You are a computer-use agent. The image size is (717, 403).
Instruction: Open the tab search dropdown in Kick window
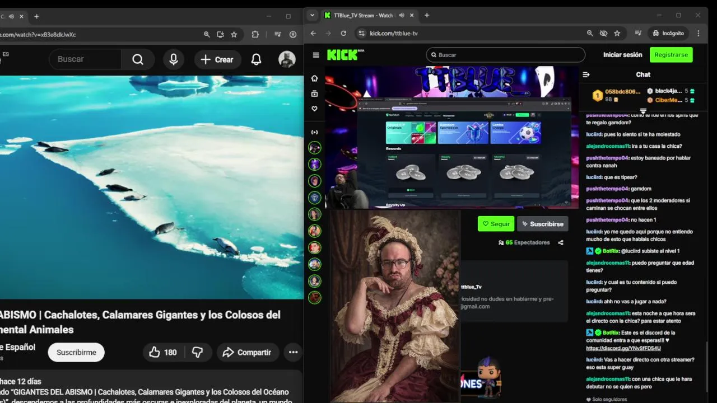click(313, 15)
